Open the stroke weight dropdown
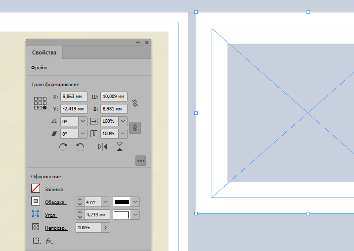This screenshot has height=251, width=354. coord(105,202)
